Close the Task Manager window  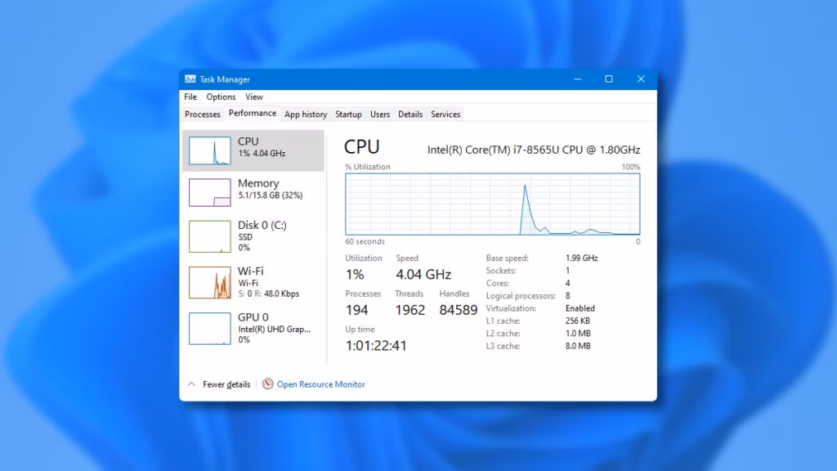[x=641, y=79]
